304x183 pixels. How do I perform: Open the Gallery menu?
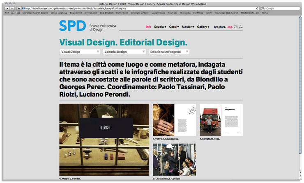point(203,27)
